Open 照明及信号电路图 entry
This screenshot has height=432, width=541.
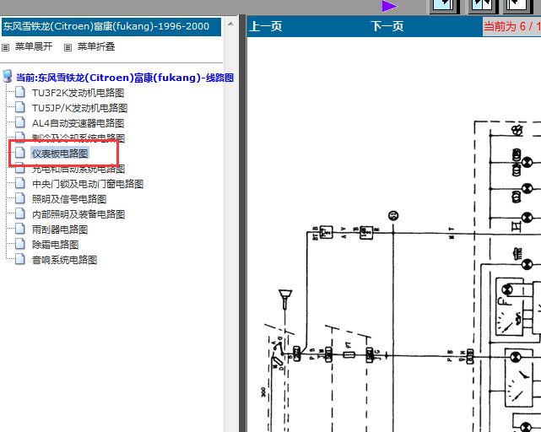69,199
